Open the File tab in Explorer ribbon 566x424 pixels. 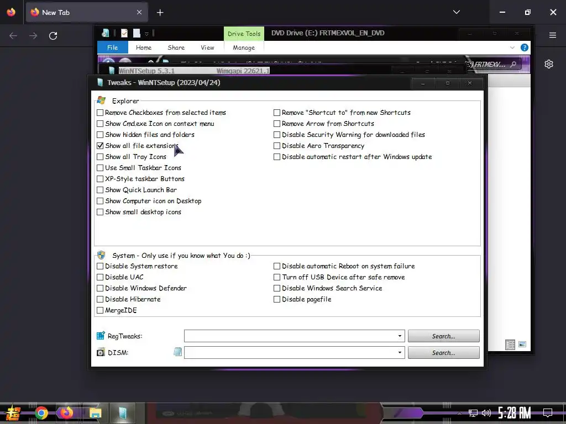(x=113, y=47)
